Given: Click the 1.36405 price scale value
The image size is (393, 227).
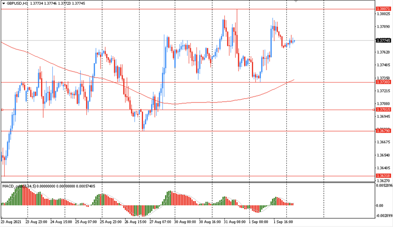Looking at the screenshot, I should (384, 168).
